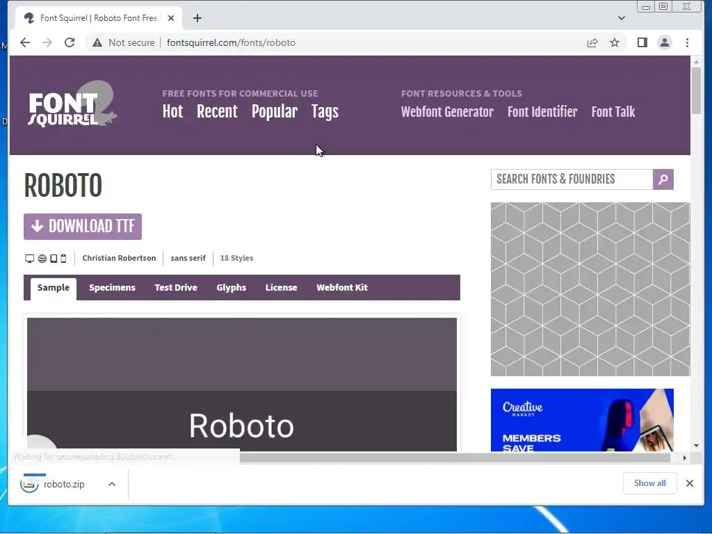Click the forward navigation arrow
The image size is (712, 534).
[x=47, y=42]
